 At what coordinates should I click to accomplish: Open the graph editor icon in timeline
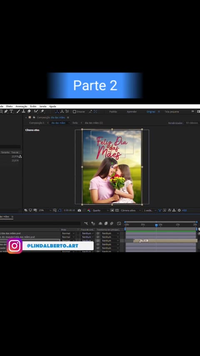pyautogui.click(x=119, y=224)
